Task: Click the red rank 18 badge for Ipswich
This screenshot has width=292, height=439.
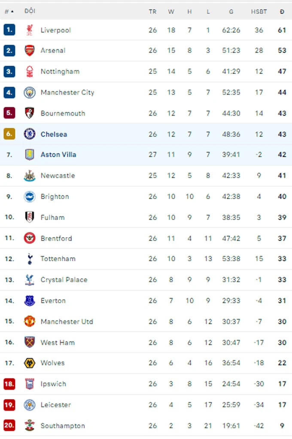Action: (x=9, y=384)
